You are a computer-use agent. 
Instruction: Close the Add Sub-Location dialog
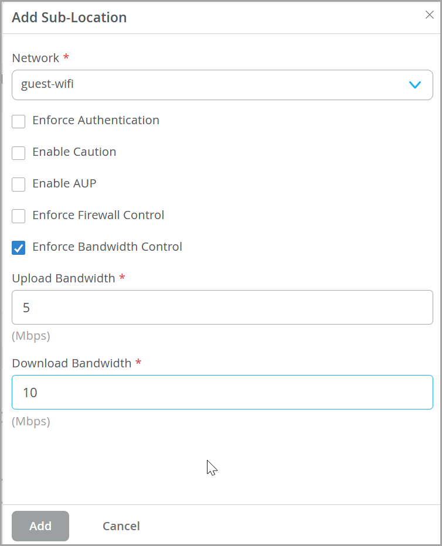coord(429,15)
